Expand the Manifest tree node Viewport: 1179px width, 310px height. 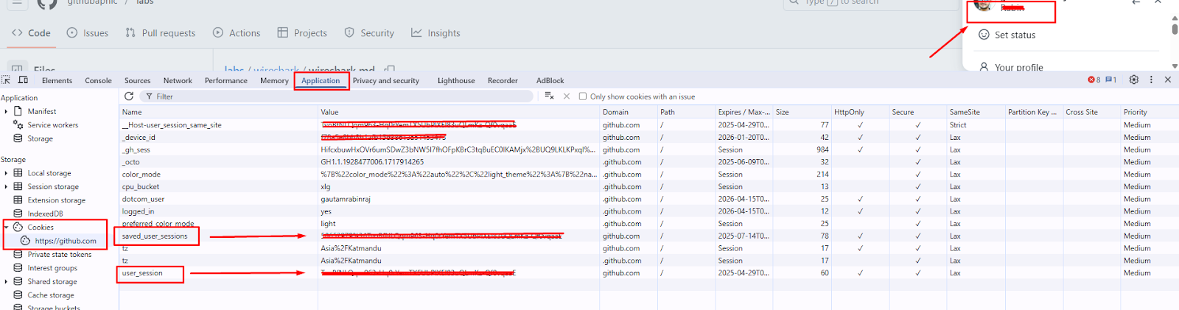coord(6,112)
